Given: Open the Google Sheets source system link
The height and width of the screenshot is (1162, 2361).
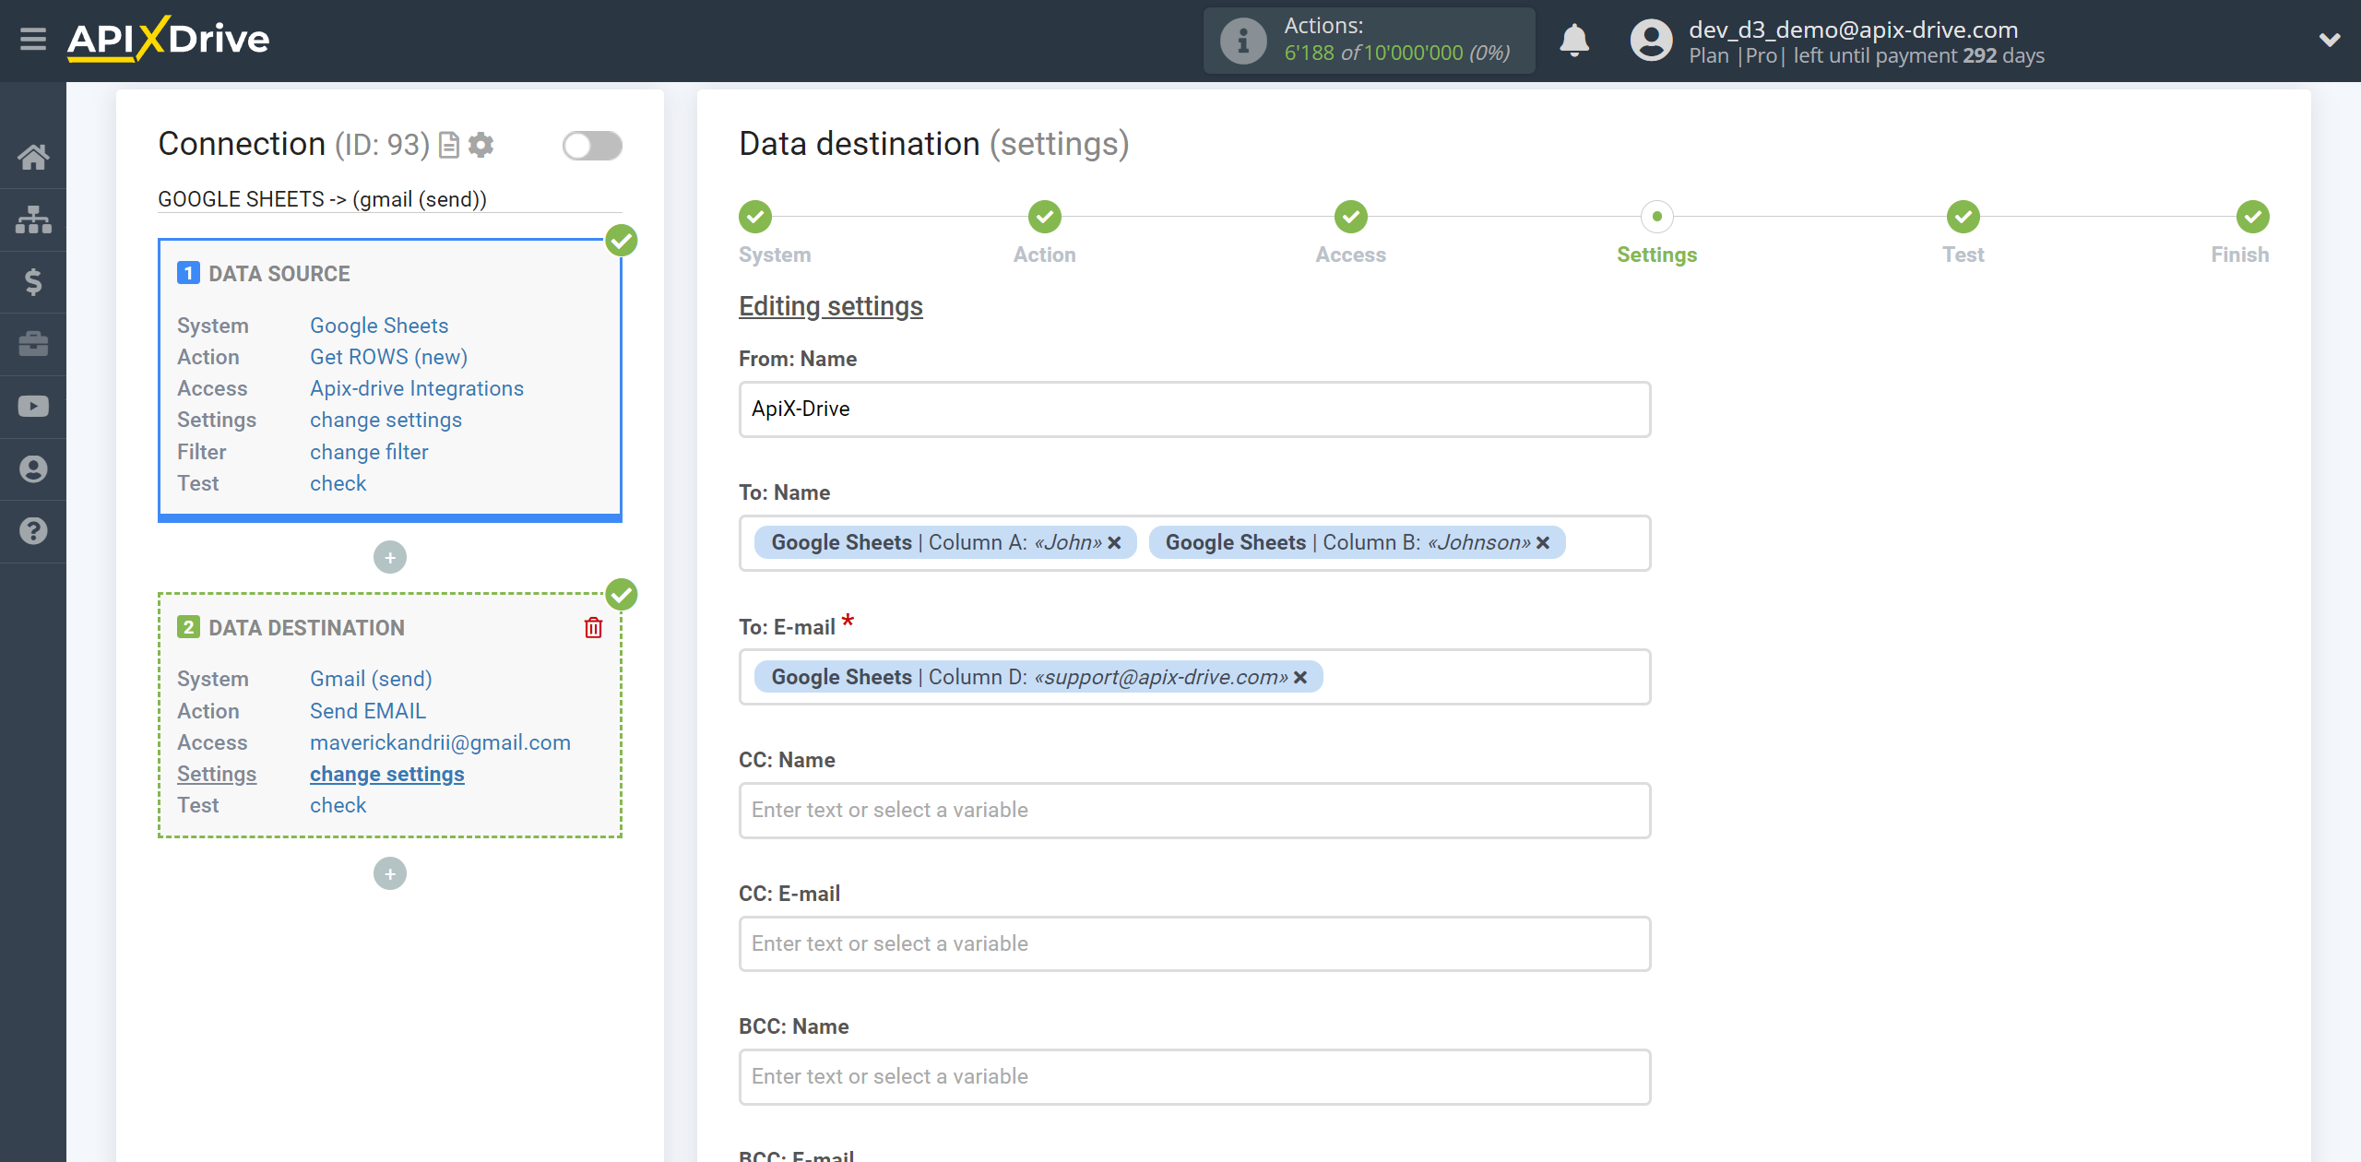Looking at the screenshot, I should (x=379, y=326).
